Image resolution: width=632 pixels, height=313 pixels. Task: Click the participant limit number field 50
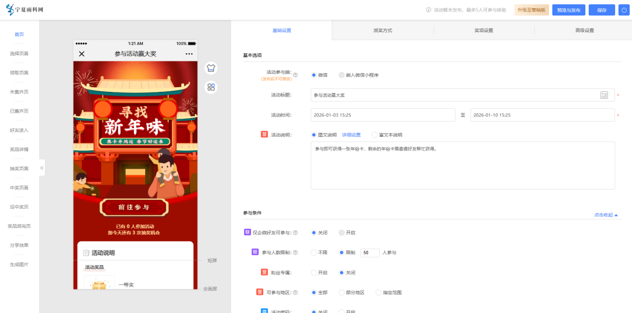pos(370,253)
